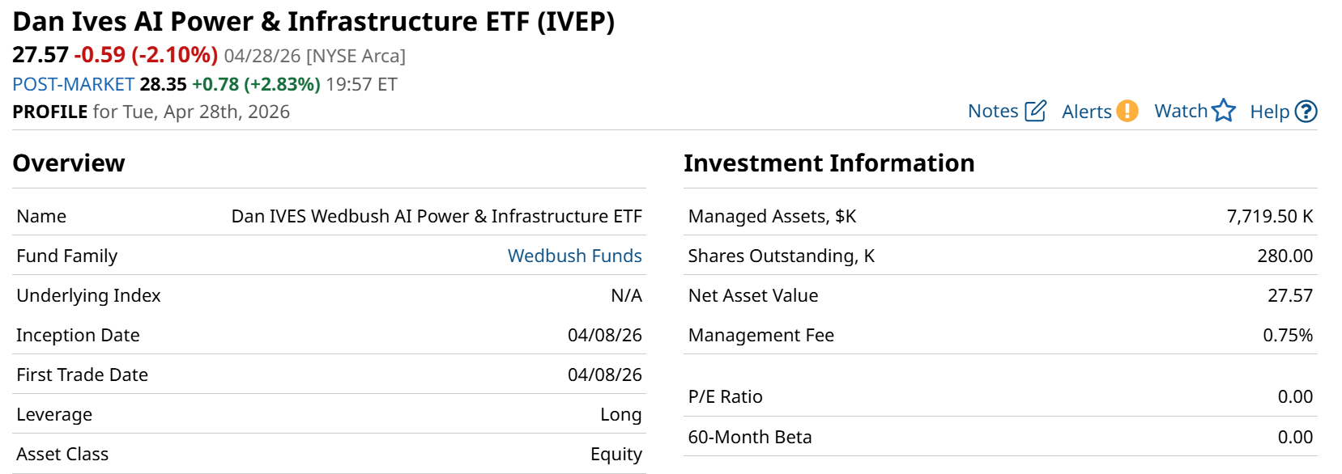Select the Managed Assets value 7,719.50 K
The width and height of the screenshot is (1342, 474).
point(1269,216)
